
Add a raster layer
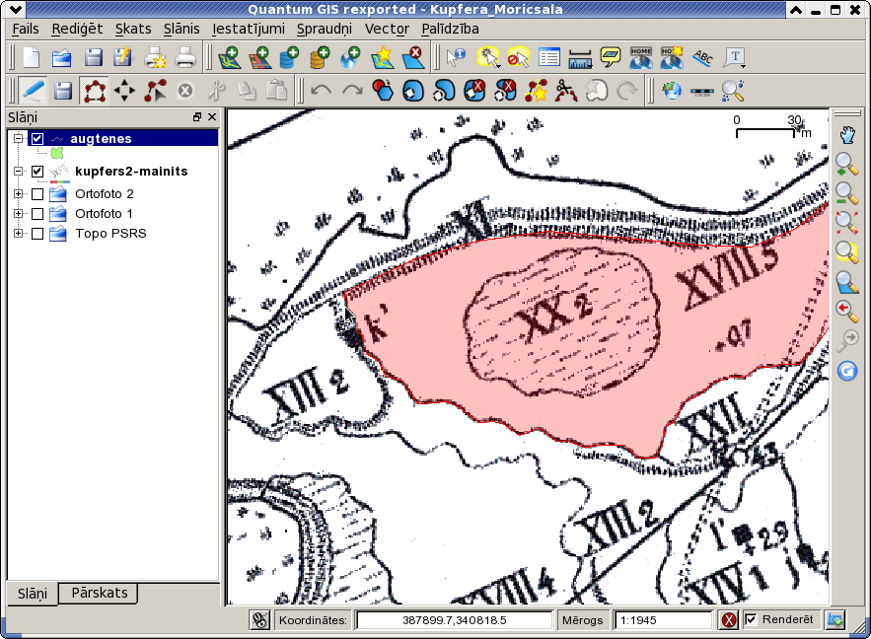[x=259, y=57]
